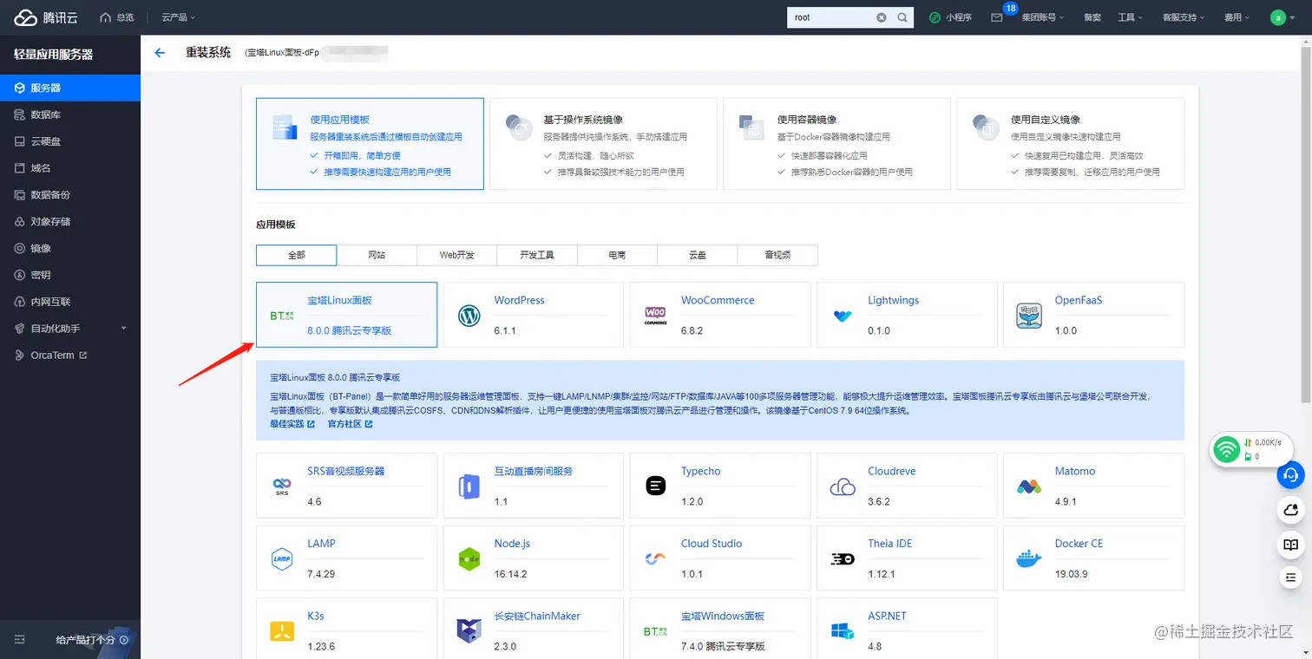Image resolution: width=1312 pixels, height=659 pixels.
Task: Select the Lightwings template
Action: point(907,315)
